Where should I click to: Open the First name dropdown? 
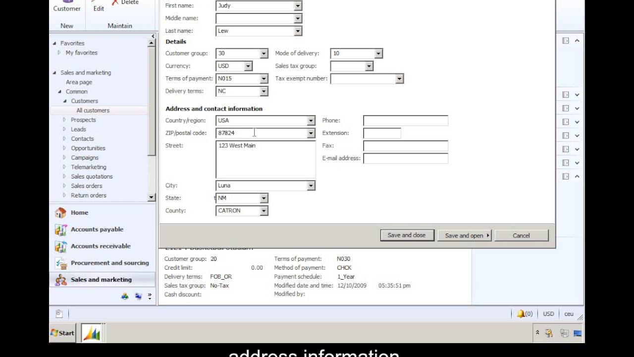298,6
